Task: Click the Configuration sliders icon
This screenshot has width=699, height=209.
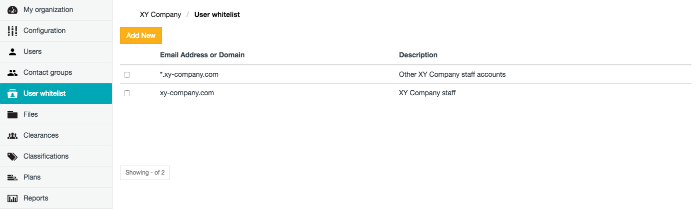Action: (x=12, y=30)
